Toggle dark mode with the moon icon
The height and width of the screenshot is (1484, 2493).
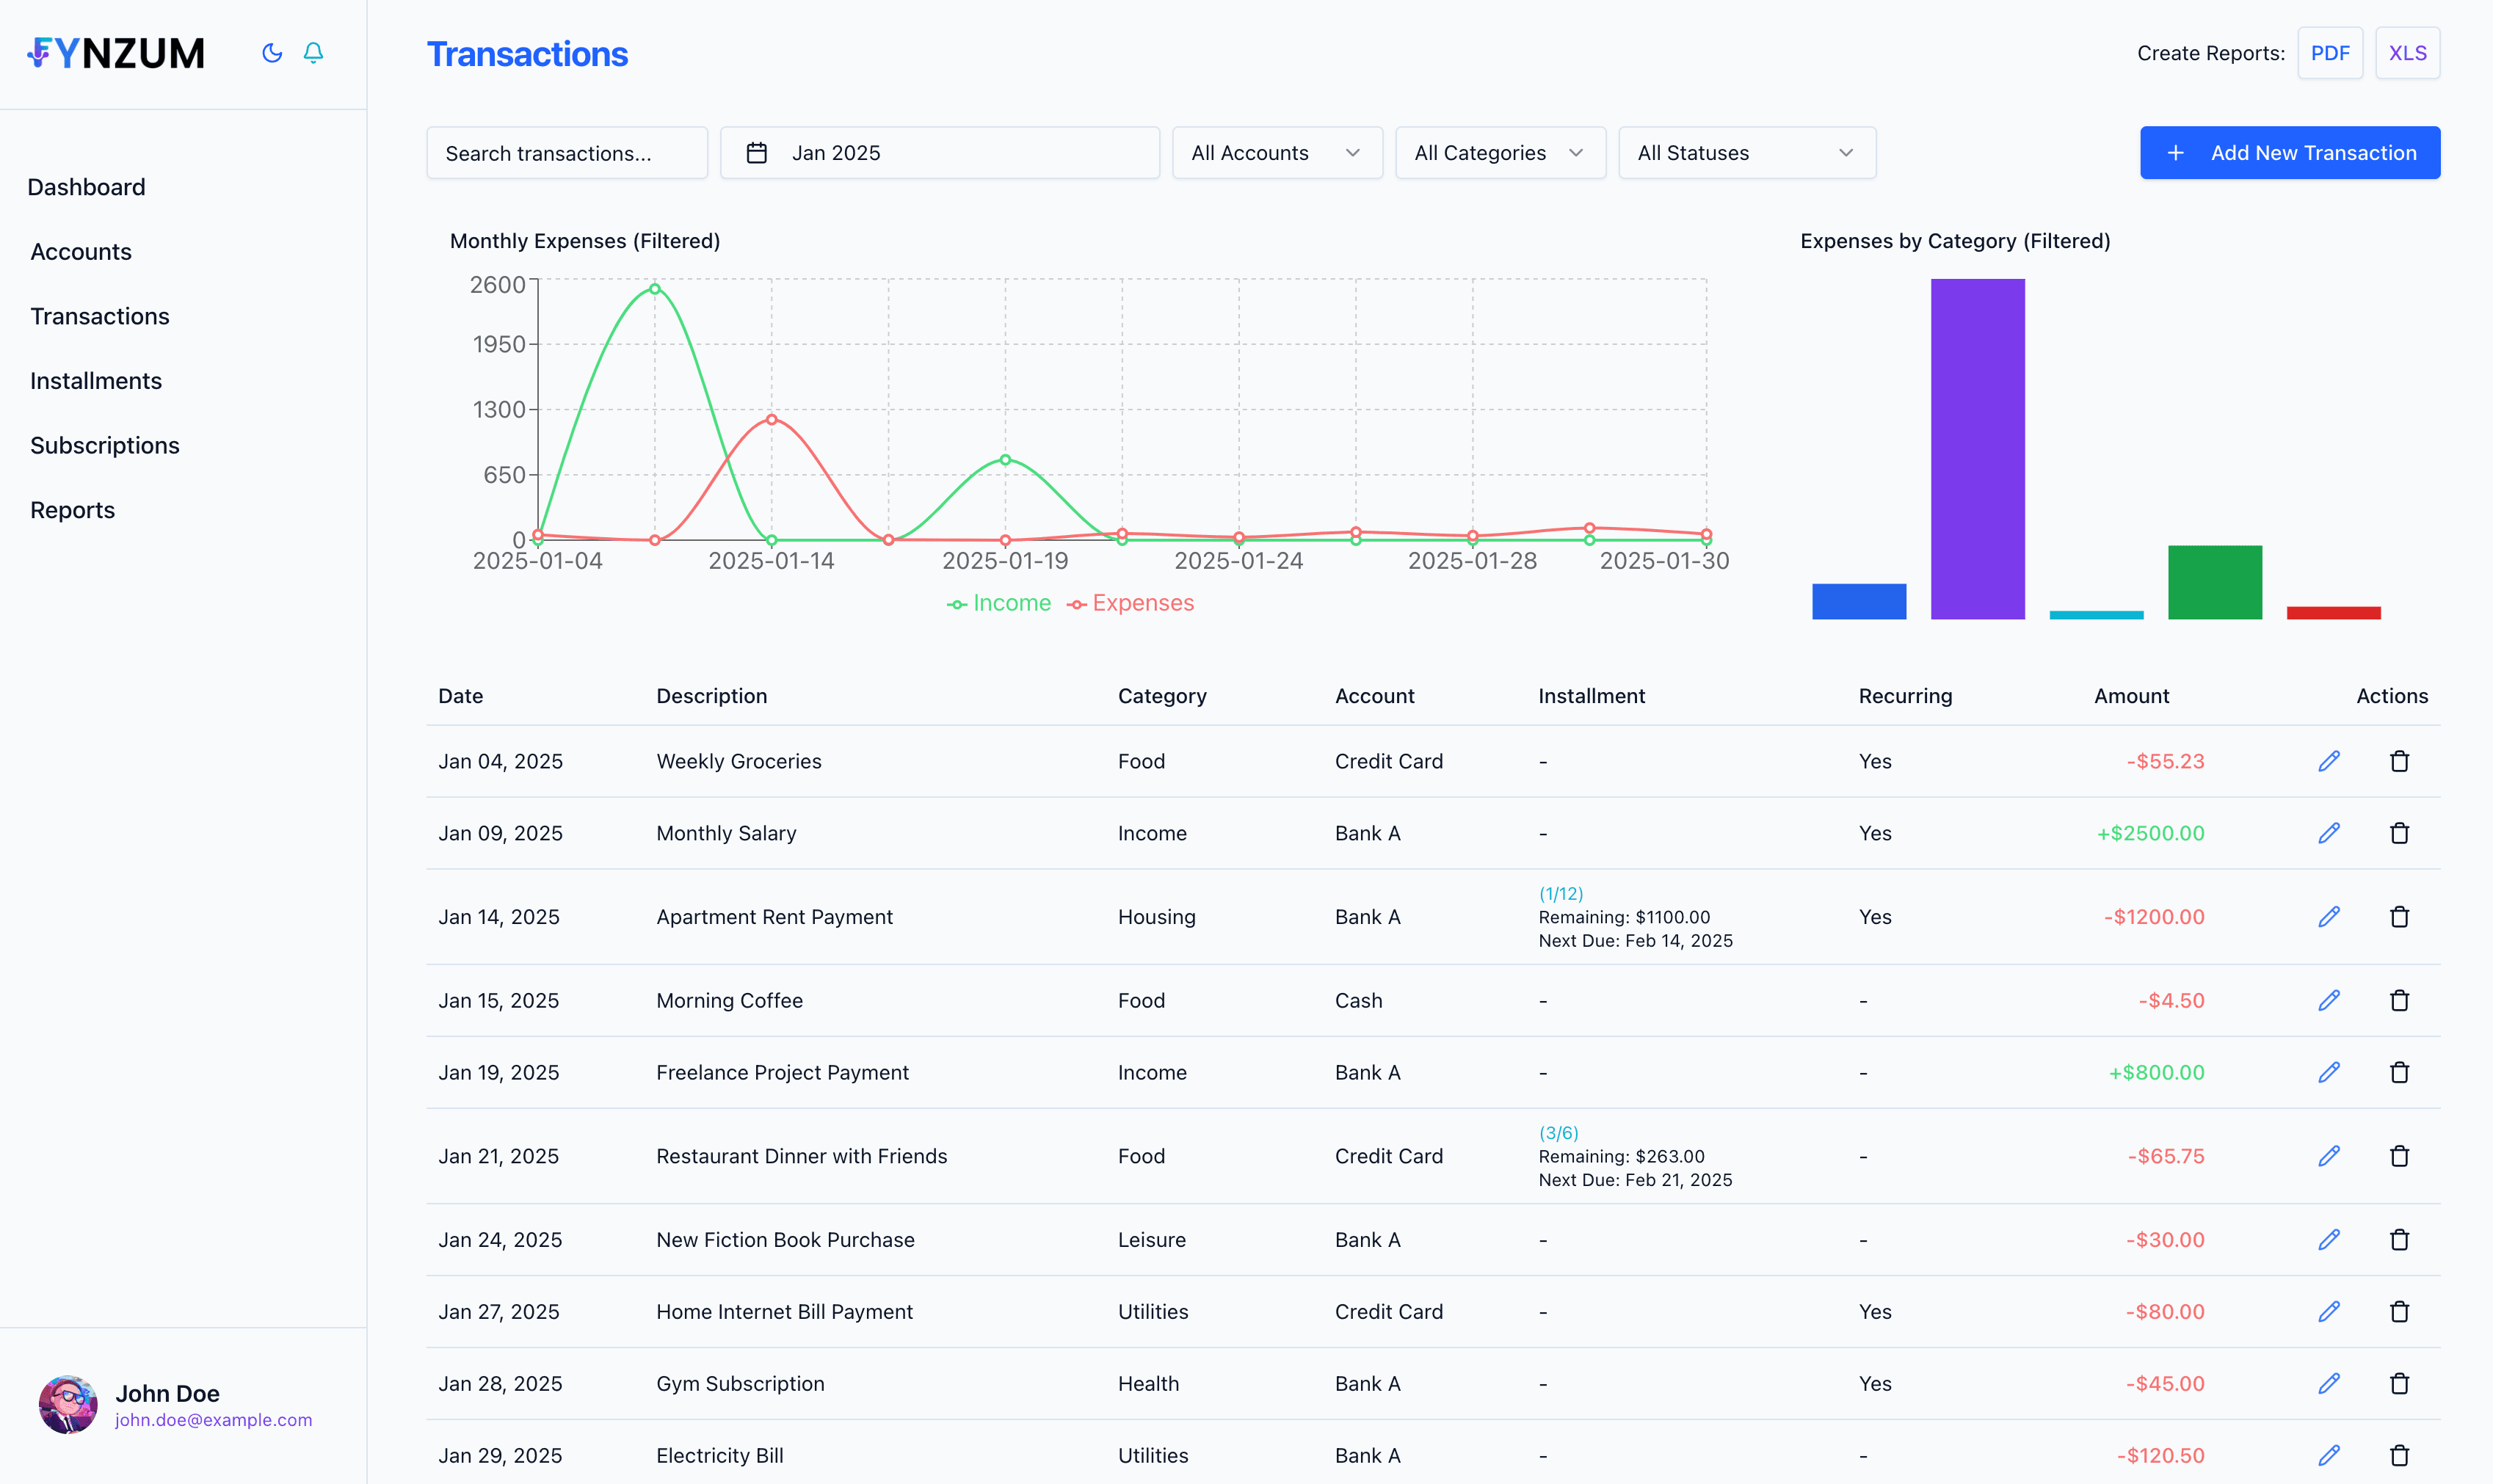click(271, 53)
